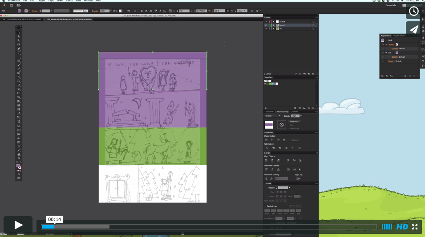Screen dimensions: 425x237
Task: Click Vertical Distribute Center icon
Action: tap(272, 170)
